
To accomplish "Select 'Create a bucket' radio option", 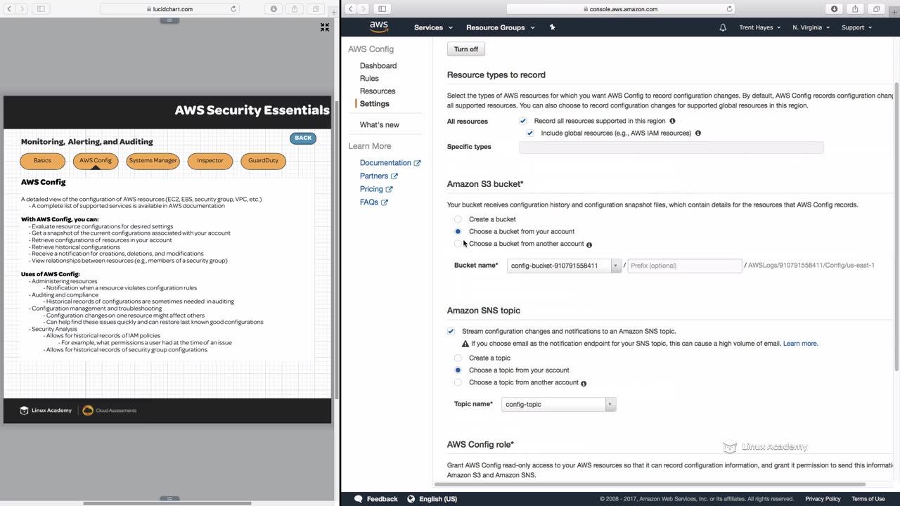I will (458, 219).
